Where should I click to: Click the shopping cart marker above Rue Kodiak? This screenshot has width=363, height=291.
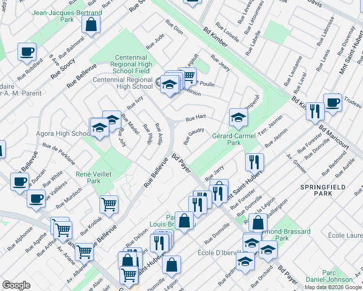point(109,205)
